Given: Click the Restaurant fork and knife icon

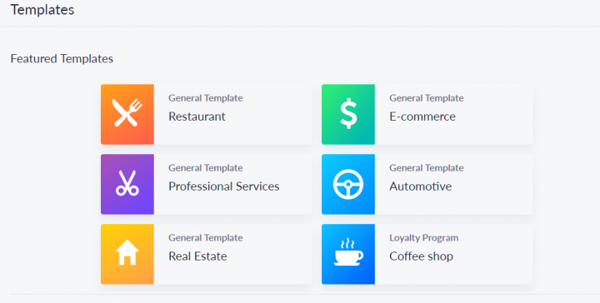Looking at the screenshot, I should [x=127, y=114].
